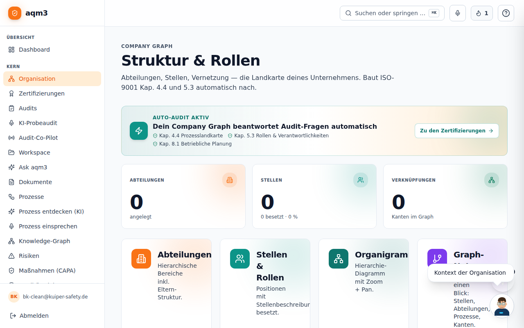Click the flame streak counter button
The height and width of the screenshot is (328, 524).
click(x=482, y=13)
